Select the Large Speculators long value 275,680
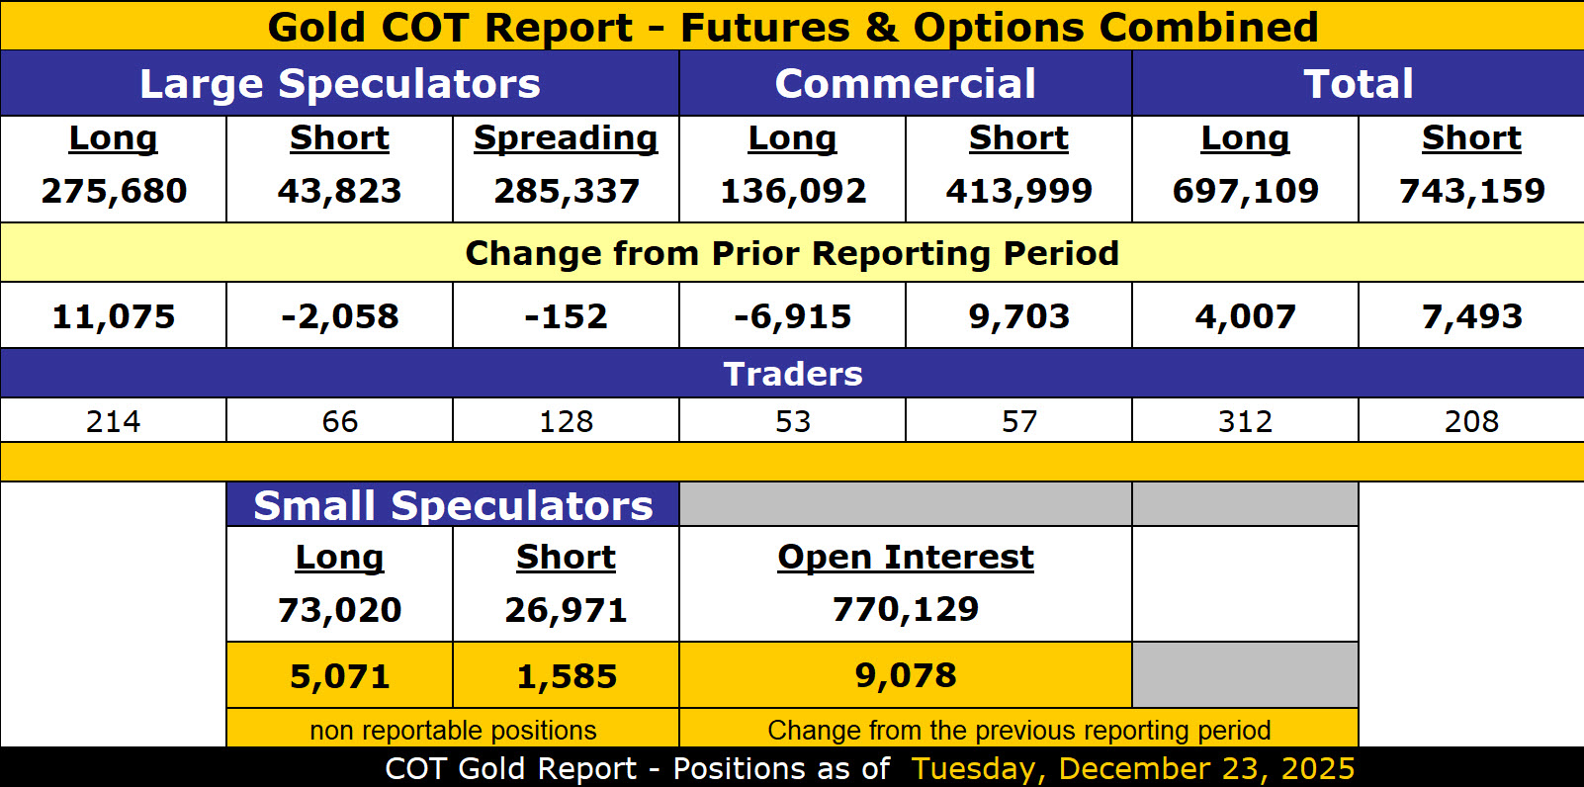This screenshot has width=1584, height=787. pos(114,191)
